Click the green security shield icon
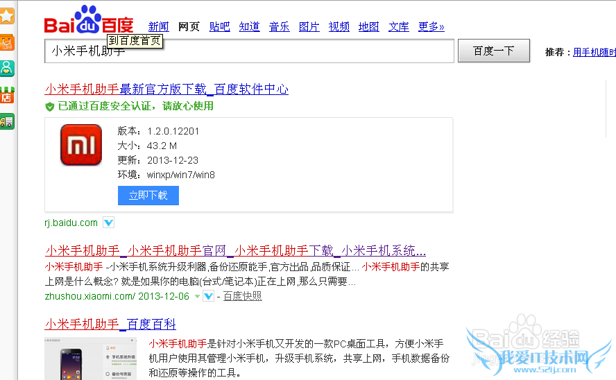This screenshot has height=380, width=616. pyautogui.click(x=49, y=106)
